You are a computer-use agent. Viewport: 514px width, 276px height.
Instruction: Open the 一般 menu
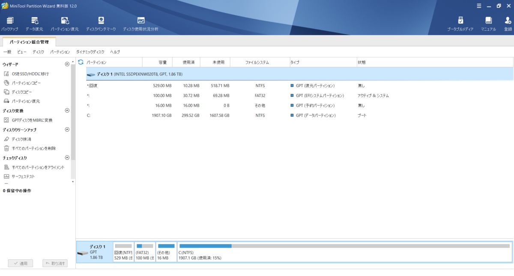pos(7,52)
